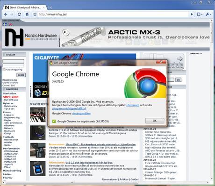
Task: Open the '3DMark 11 tillkännagivet' news item
Action: pyautogui.click(x=160, y=135)
